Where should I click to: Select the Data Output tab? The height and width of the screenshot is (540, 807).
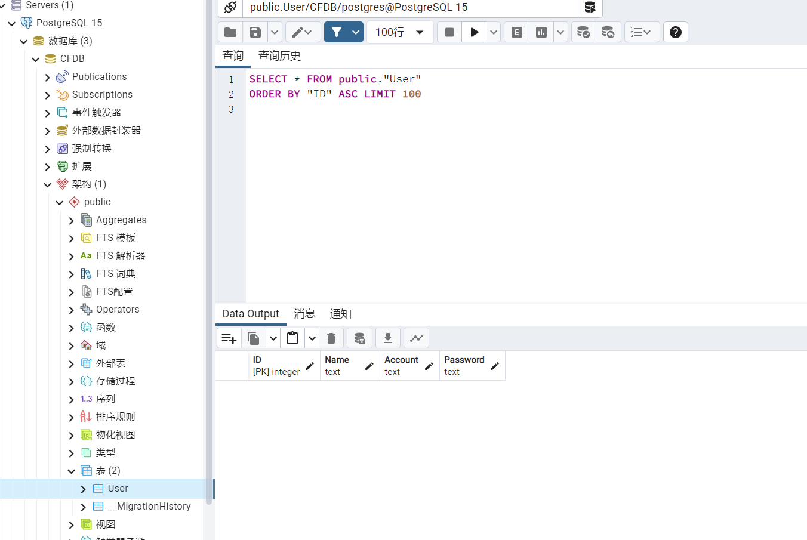point(251,314)
